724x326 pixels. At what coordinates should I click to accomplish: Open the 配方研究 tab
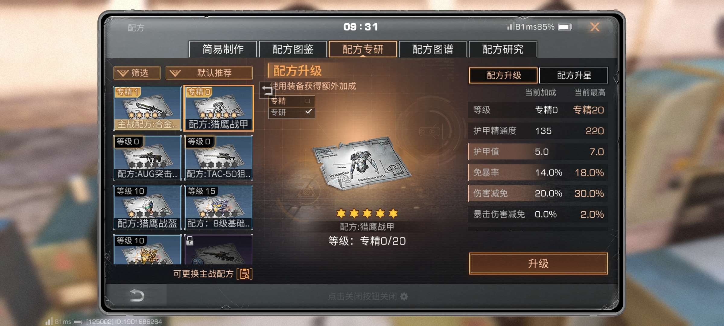tap(503, 49)
